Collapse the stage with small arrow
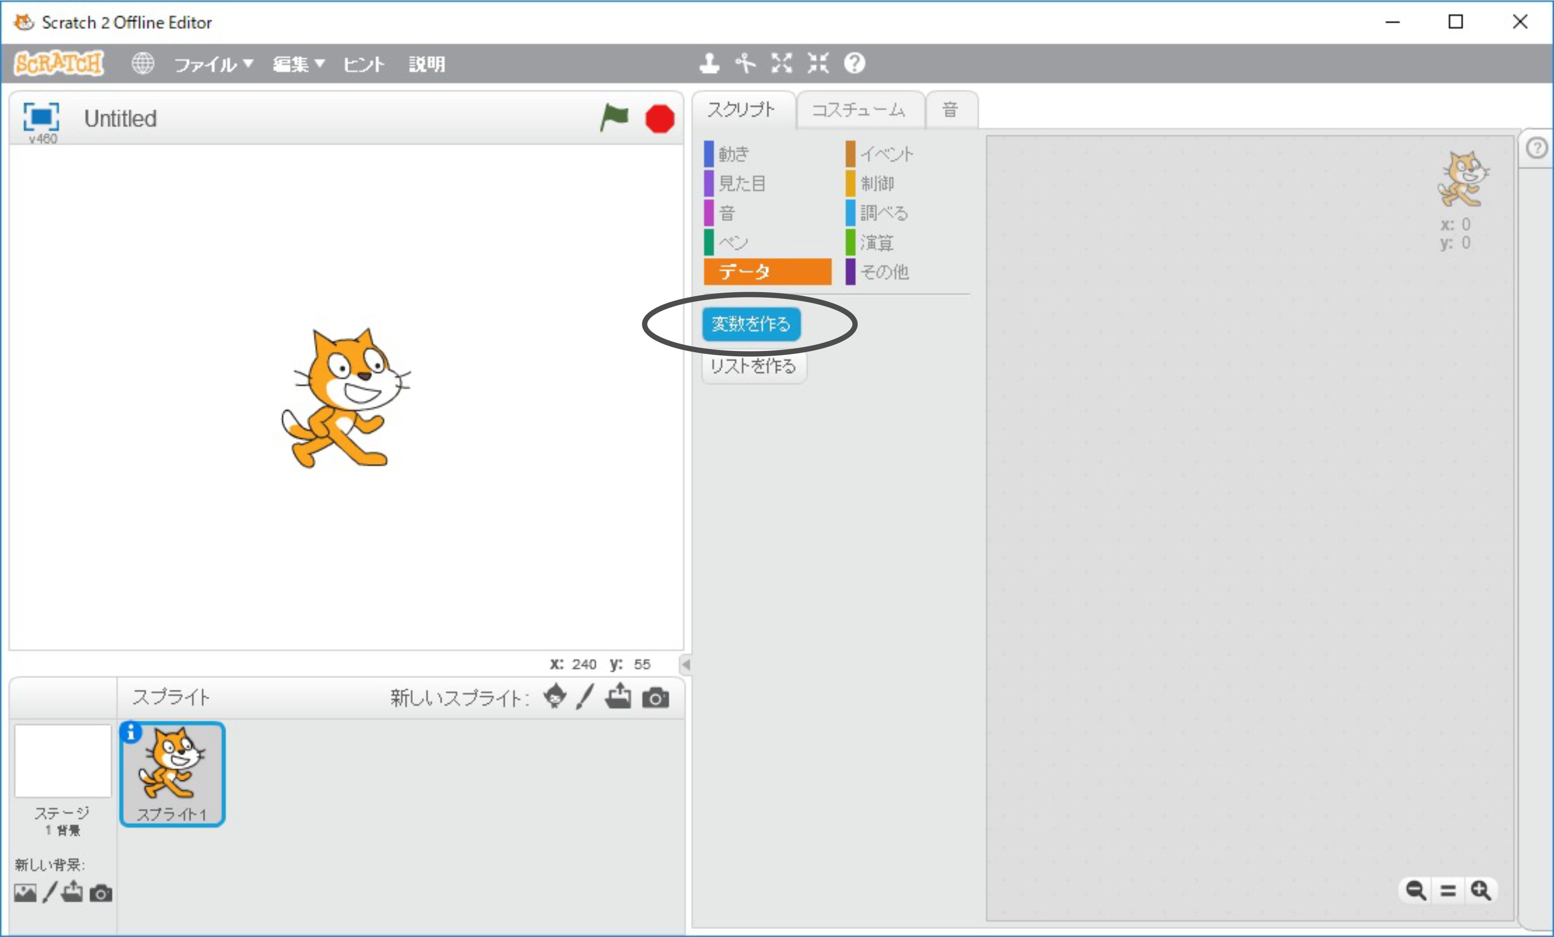1554x937 pixels. [x=686, y=664]
